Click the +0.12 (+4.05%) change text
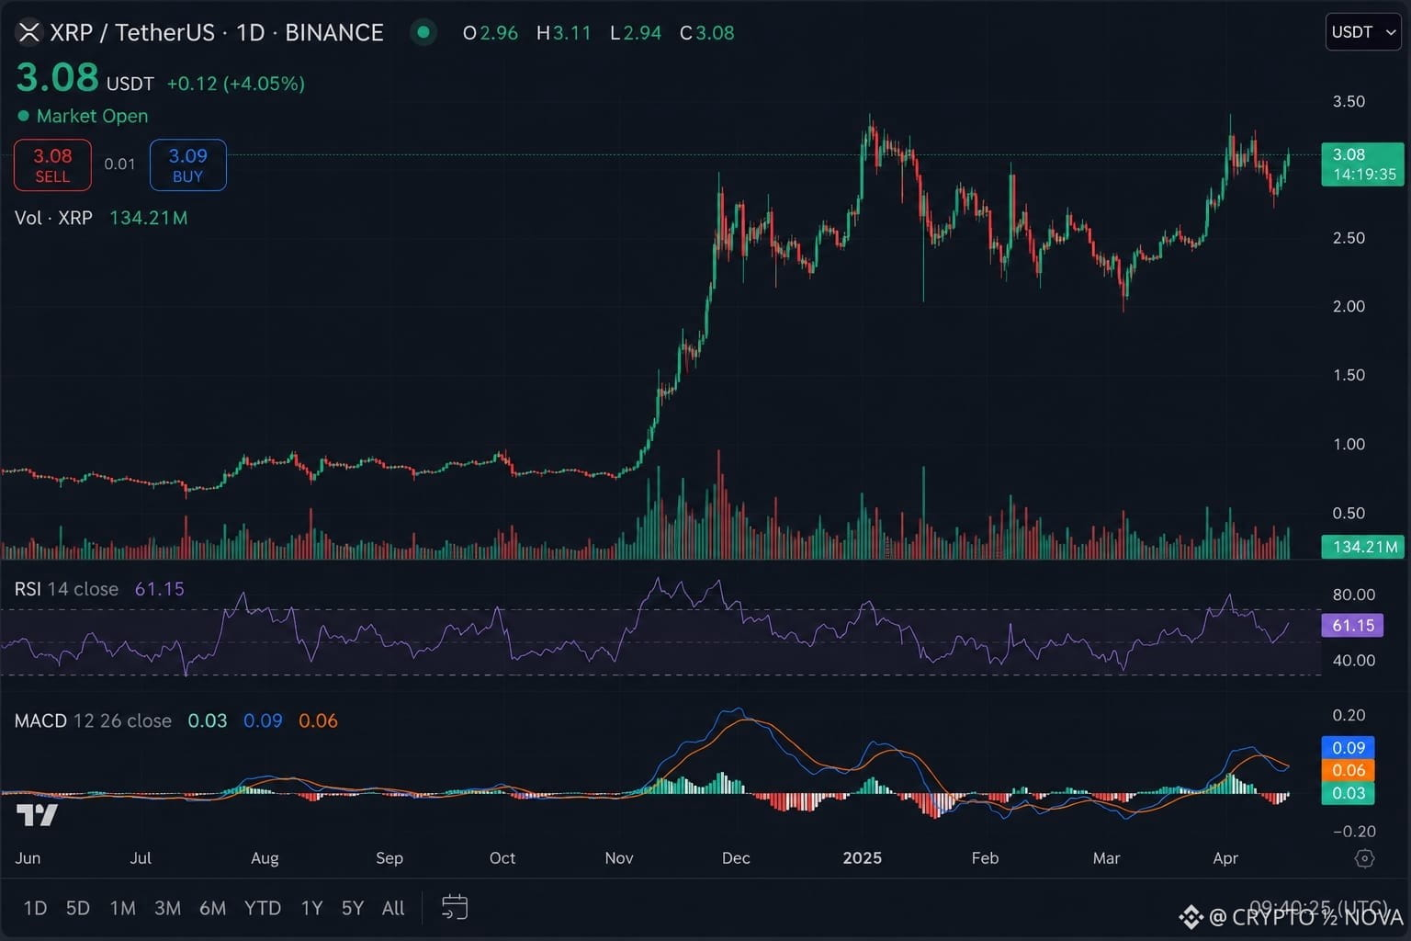Viewport: 1411px width, 941px height. point(236,84)
